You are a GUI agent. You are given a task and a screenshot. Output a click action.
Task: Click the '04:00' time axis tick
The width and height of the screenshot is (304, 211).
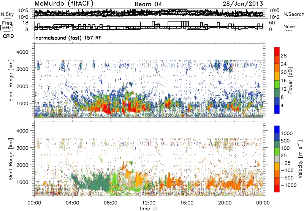(x=72, y=203)
